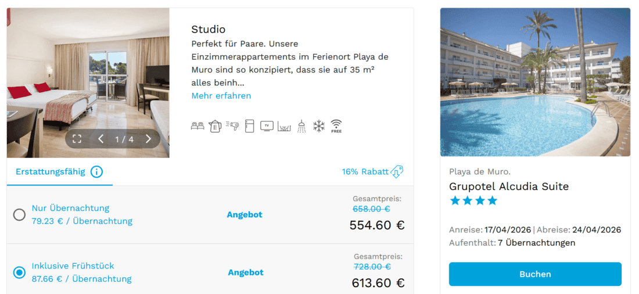This screenshot has width=639, height=294.
Task: Click the info icon beside Erstattungsfähig
Action: click(x=96, y=172)
